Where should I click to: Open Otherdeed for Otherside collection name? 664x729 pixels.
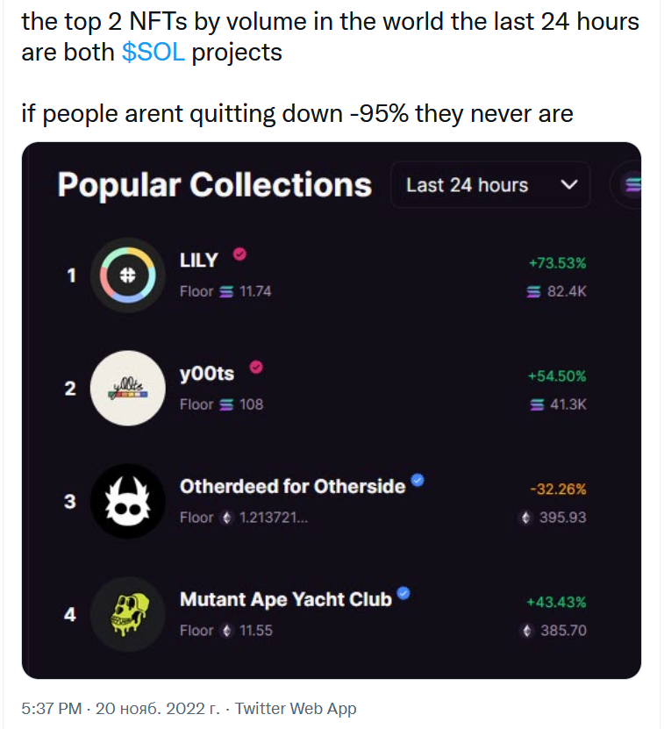point(292,486)
